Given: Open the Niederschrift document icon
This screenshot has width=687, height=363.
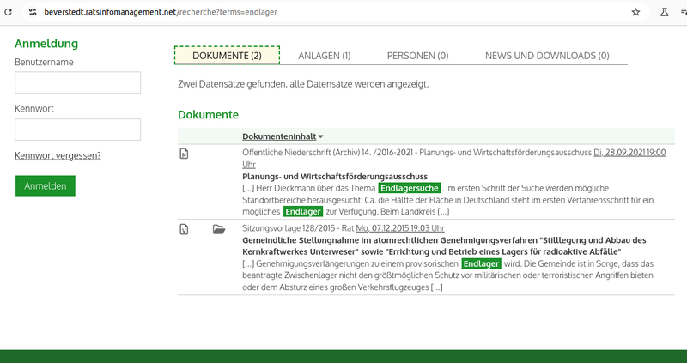Looking at the screenshot, I should pos(183,154).
